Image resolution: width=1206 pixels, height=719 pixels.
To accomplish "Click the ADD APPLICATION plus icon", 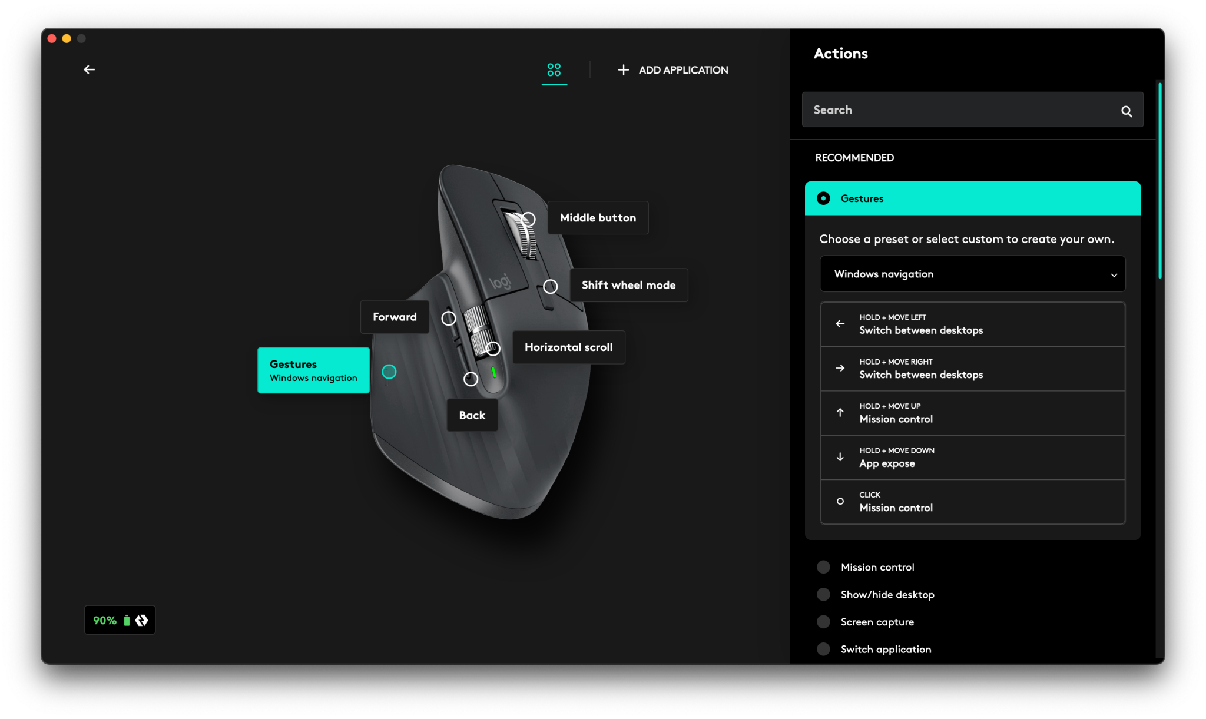I will 622,70.
